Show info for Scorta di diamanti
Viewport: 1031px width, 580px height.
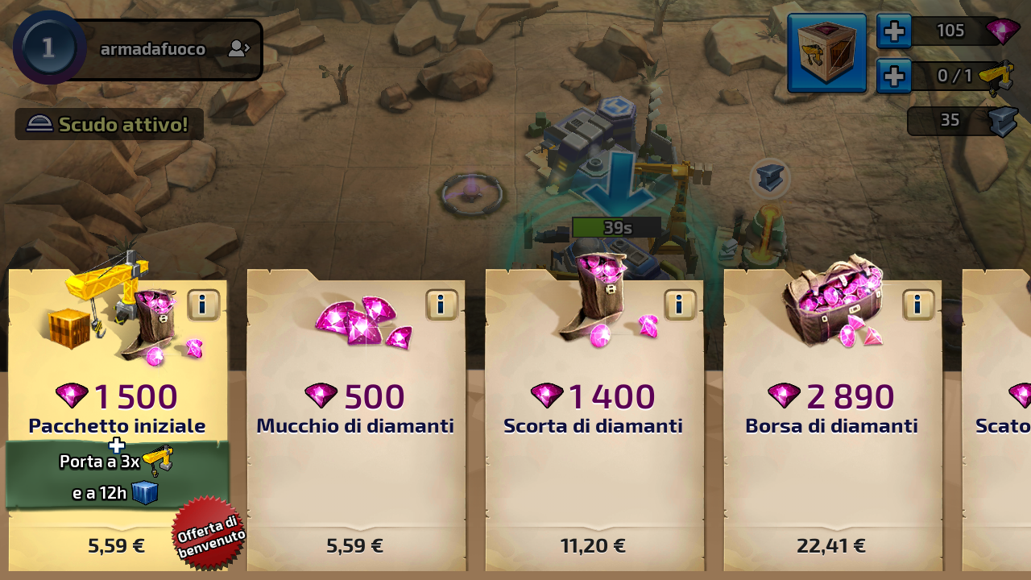click(x=680, y=304)
